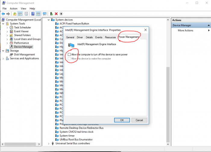This screenshot has width=211, height=152.
Task: Click the disabled Allow device to wake computer checkbox
Action: [69, 59]
